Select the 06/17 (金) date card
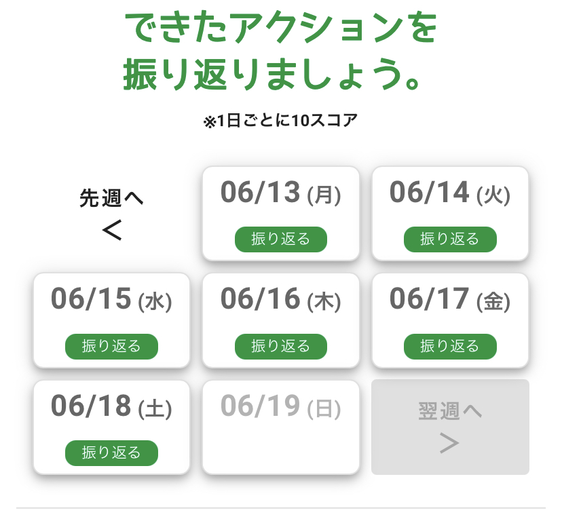This screenshot has height=521, width=562. pyautogui.click(x=450, y=320)
